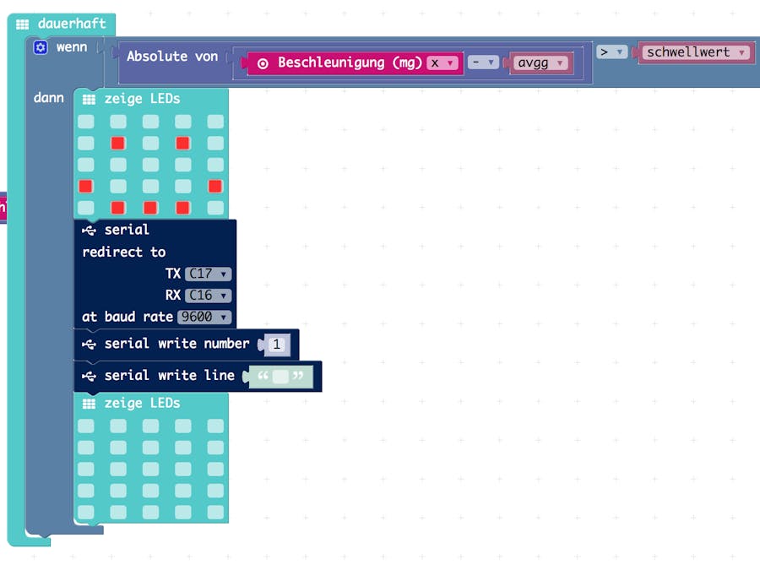The height and width of the screenshot is (570, 760).
Task: Select the serial write line block label
Action: click(170, 375)
